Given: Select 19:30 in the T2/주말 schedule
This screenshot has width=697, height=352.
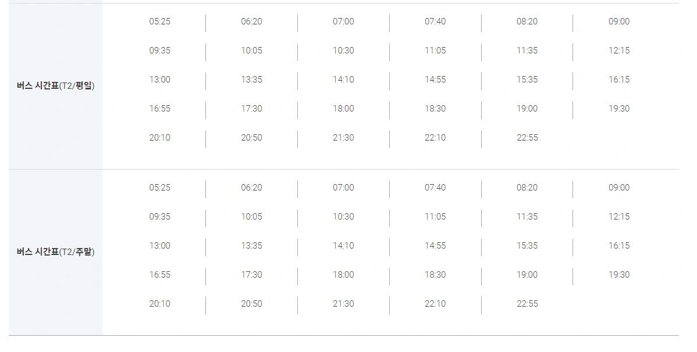Looking at the screenshot, I should [x=619, y=274].
